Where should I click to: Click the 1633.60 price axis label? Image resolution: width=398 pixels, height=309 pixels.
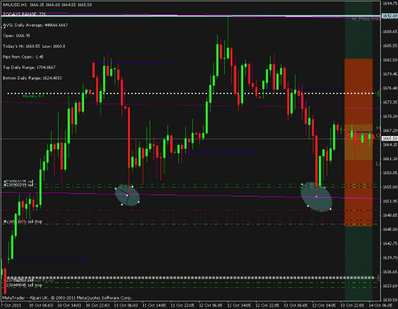[x=390, y=285]
